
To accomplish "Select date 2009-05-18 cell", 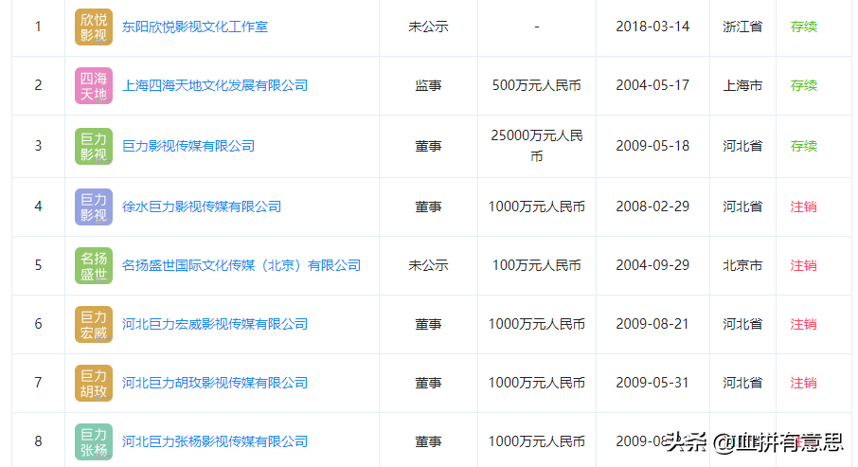I will [652, 146].
